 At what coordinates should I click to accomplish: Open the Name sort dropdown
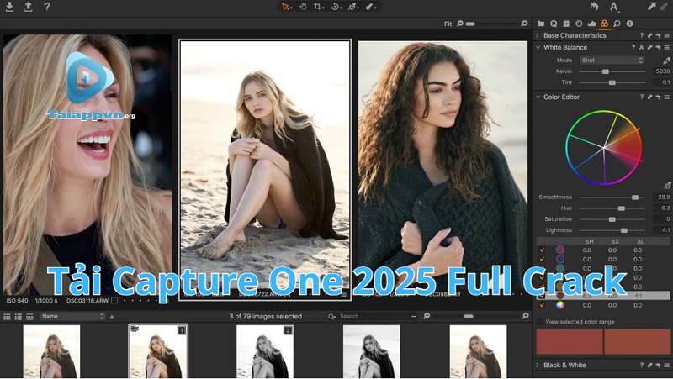click(72, 317)
